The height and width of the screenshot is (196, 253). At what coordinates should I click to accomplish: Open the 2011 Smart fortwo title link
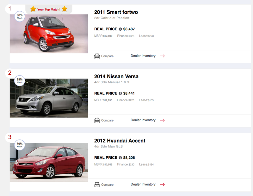tap(116, 12)
